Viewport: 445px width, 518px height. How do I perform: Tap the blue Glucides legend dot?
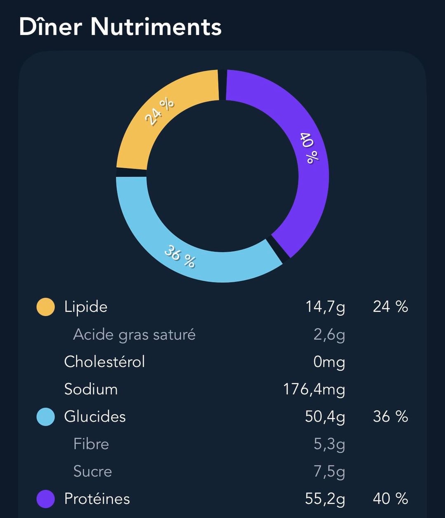[46, 417]
